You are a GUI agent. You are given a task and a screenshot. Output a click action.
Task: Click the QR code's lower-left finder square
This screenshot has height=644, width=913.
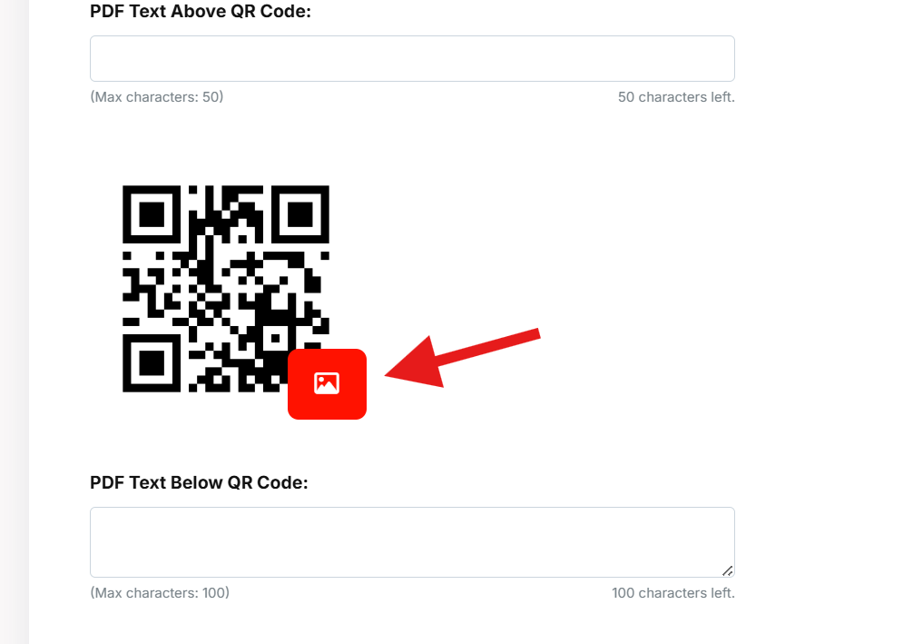152,363
